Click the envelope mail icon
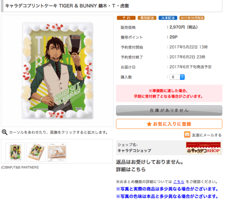Screen dimensions: 227x203 187,135
